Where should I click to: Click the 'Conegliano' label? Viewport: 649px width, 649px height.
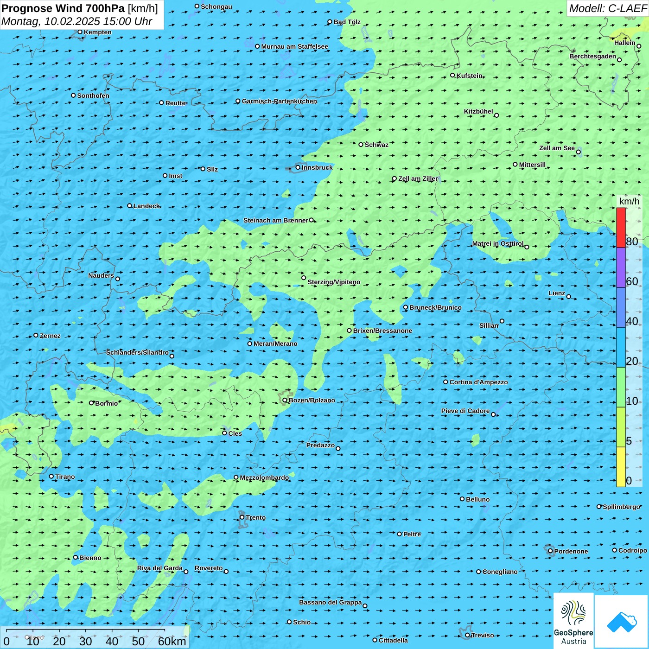500,572
